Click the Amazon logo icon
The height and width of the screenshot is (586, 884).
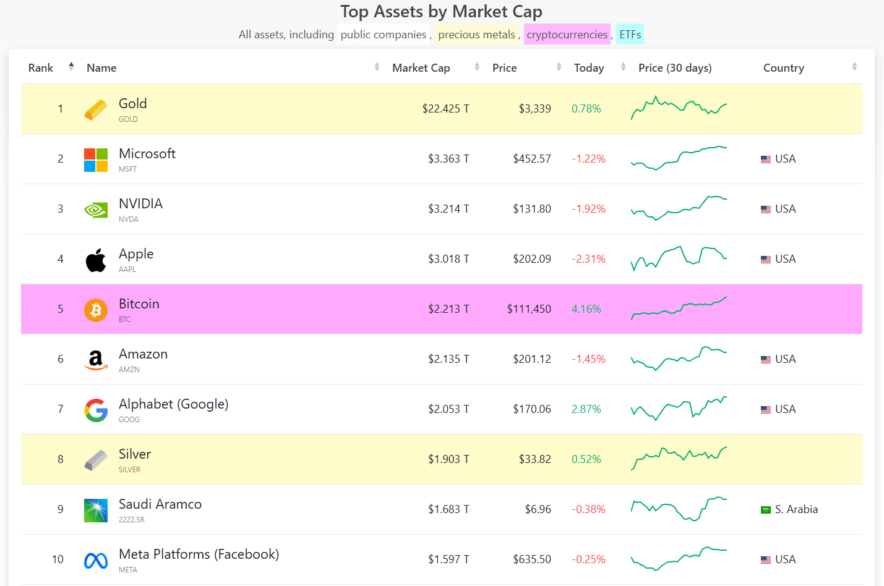pos(96,360)
